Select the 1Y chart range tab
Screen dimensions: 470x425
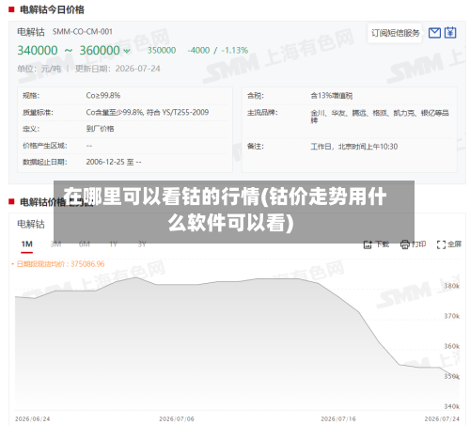[x=113, y=244]
